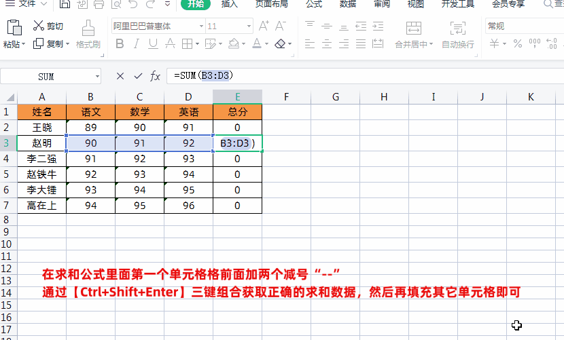Switch to the 数据 tab

[348, 3]
